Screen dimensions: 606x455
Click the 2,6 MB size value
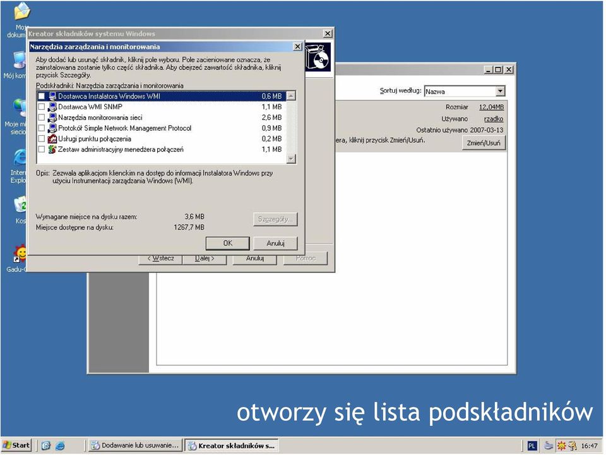pyautogui.click(x=271, y=118)
